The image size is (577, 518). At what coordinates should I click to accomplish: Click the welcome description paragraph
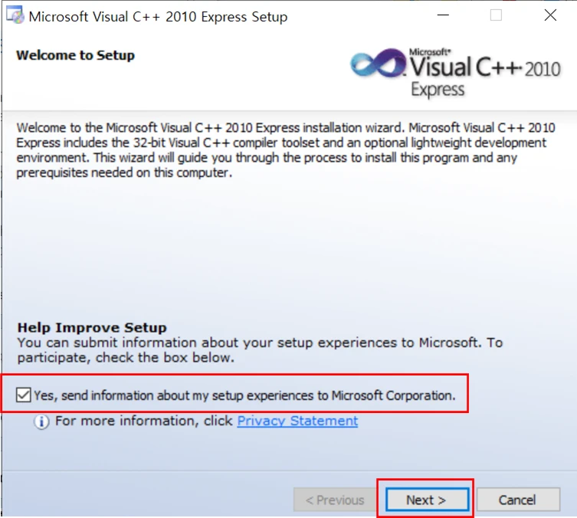(x=285, y=150)
